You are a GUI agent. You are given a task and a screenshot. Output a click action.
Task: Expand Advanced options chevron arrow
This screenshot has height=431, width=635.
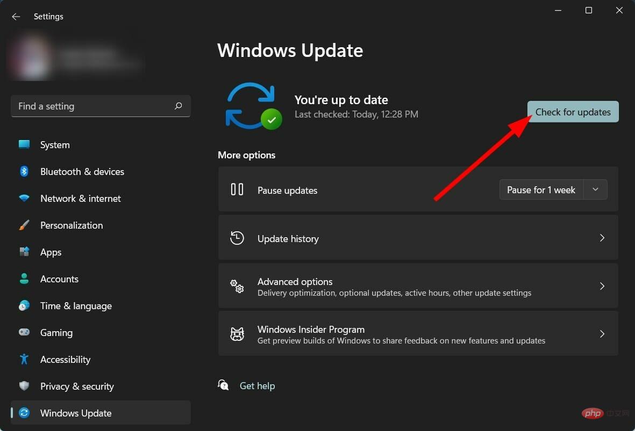pos(602,286)
